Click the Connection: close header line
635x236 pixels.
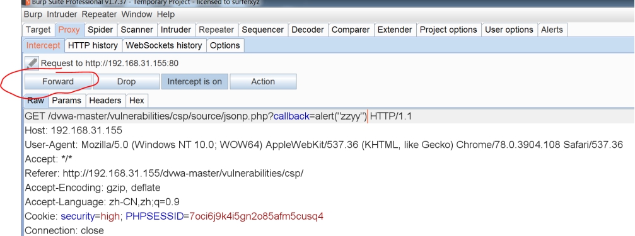click(x=64, y=230)
